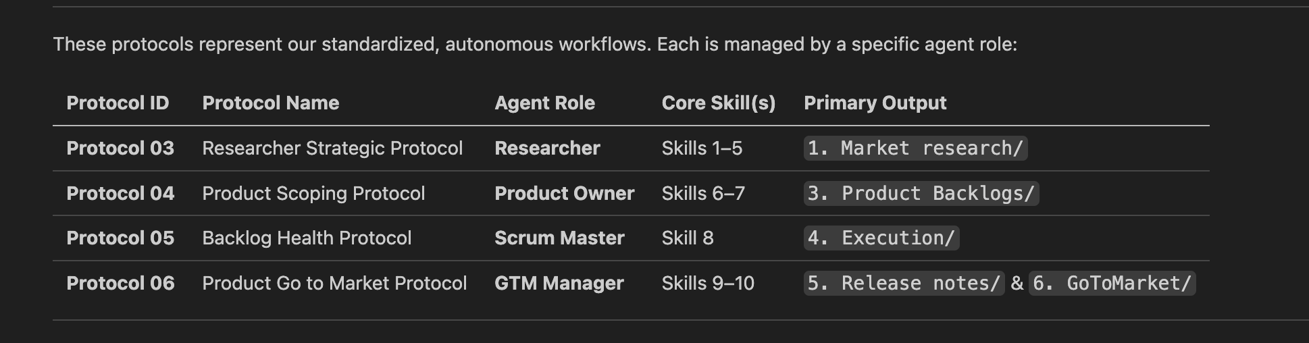Screen dimensions: 1309x343
Task: Click the Protocol Name column header
Action: click(x=270, y=103)
